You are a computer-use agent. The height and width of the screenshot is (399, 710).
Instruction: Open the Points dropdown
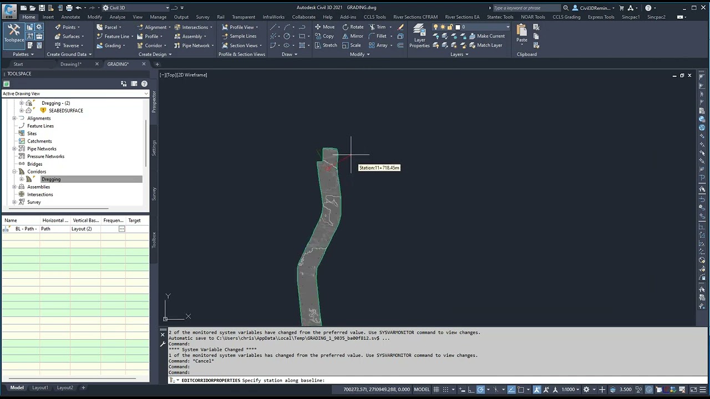coord(67,27)
